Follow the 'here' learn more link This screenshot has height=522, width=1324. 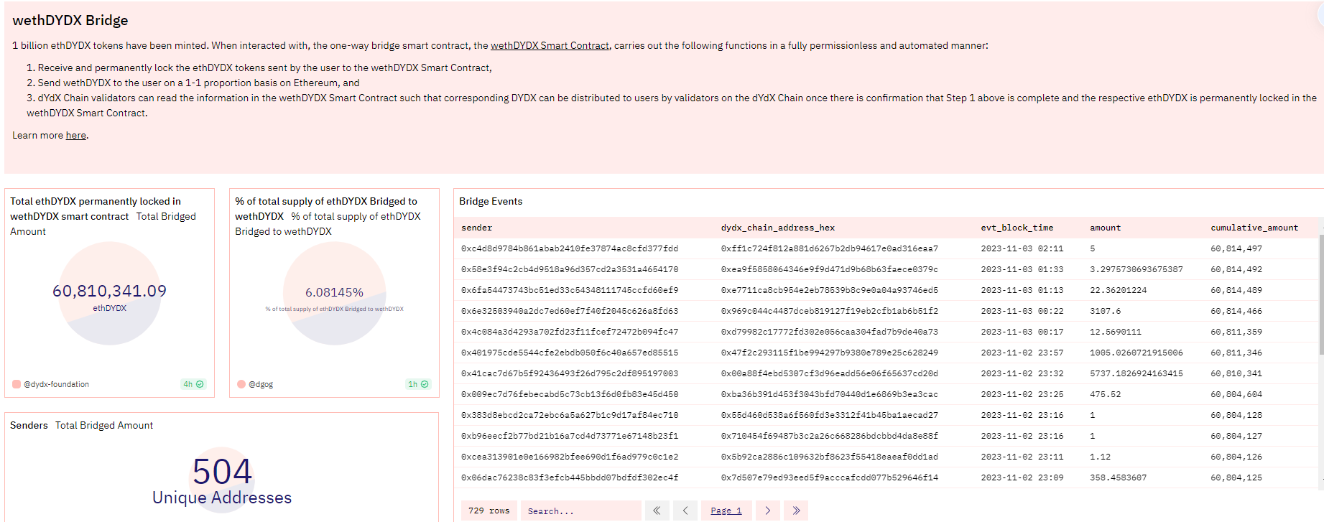tap(75, 135)
